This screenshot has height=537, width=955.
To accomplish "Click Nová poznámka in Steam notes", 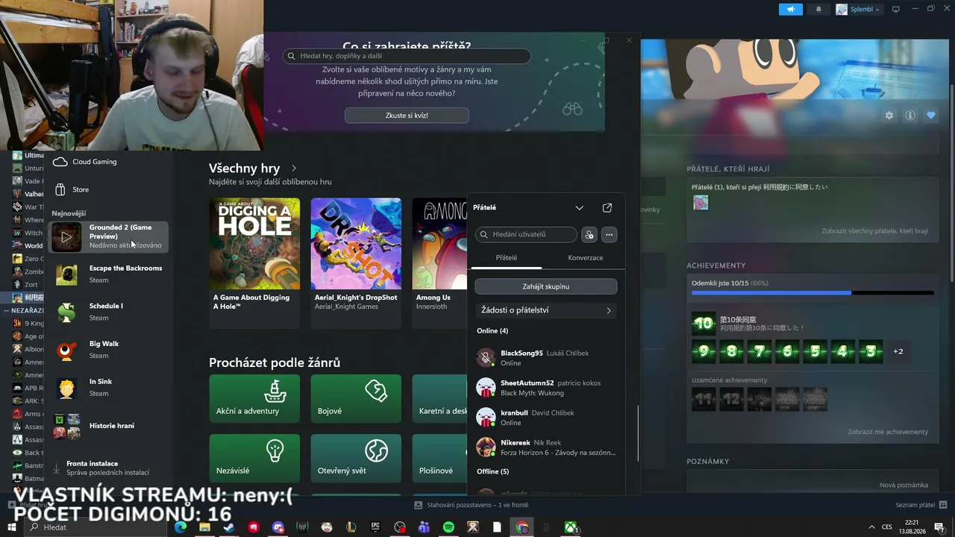I will (904, 485).
